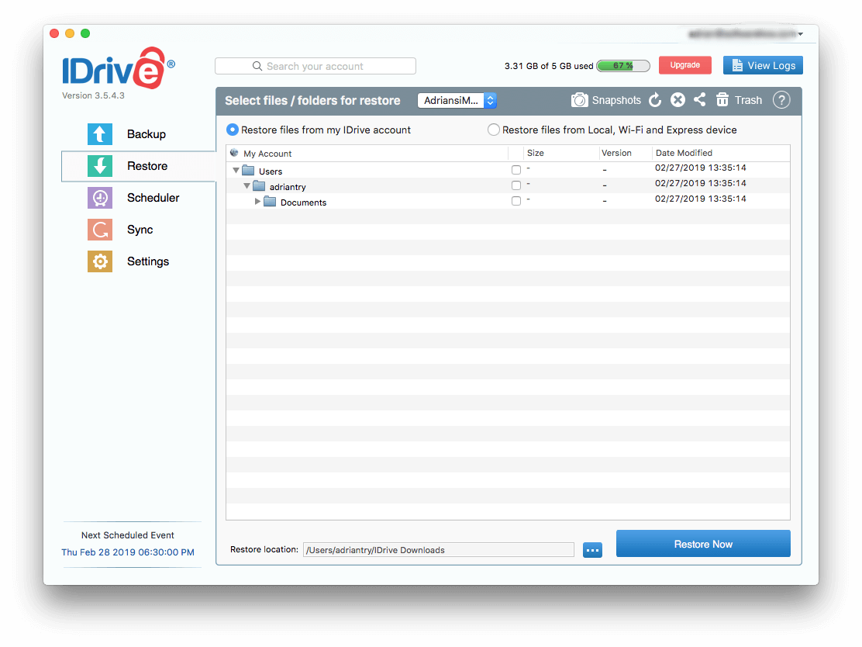Viewport: 862px width, 647px height.
Task: Click the "Select files / folders for restore" heading
Action: (x=312, y=101)
